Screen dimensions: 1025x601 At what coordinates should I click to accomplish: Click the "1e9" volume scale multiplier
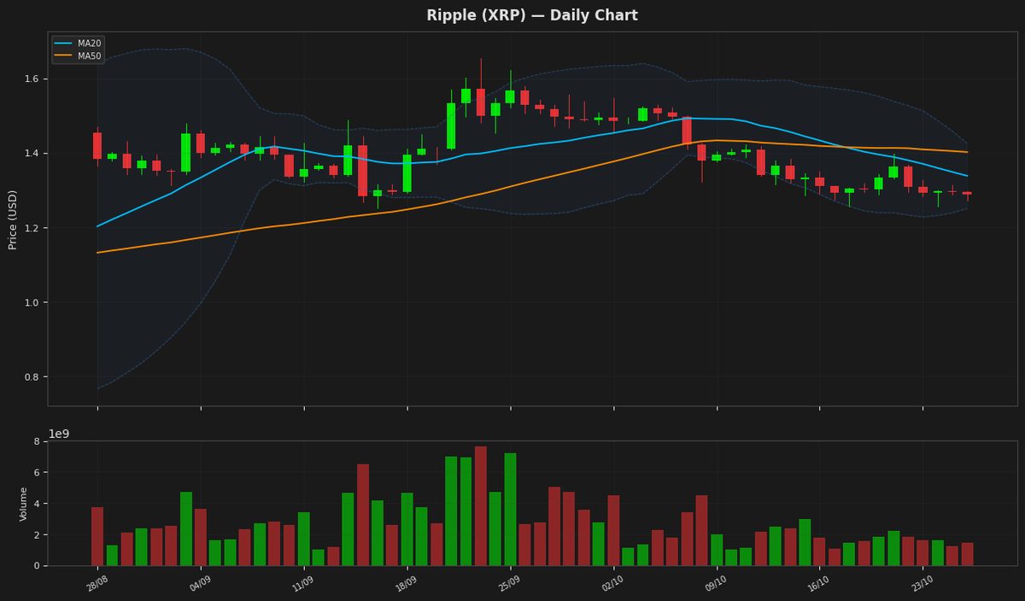(59, 434)
